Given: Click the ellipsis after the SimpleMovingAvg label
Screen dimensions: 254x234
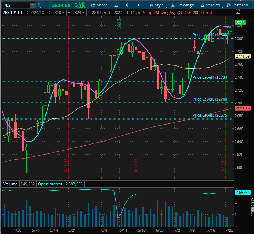Looking at the screenshot, I should pyautogui.click(x=215, y=13).
